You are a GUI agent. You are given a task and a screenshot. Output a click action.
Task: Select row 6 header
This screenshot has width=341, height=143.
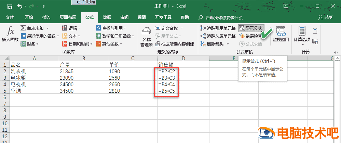(4, 97)
